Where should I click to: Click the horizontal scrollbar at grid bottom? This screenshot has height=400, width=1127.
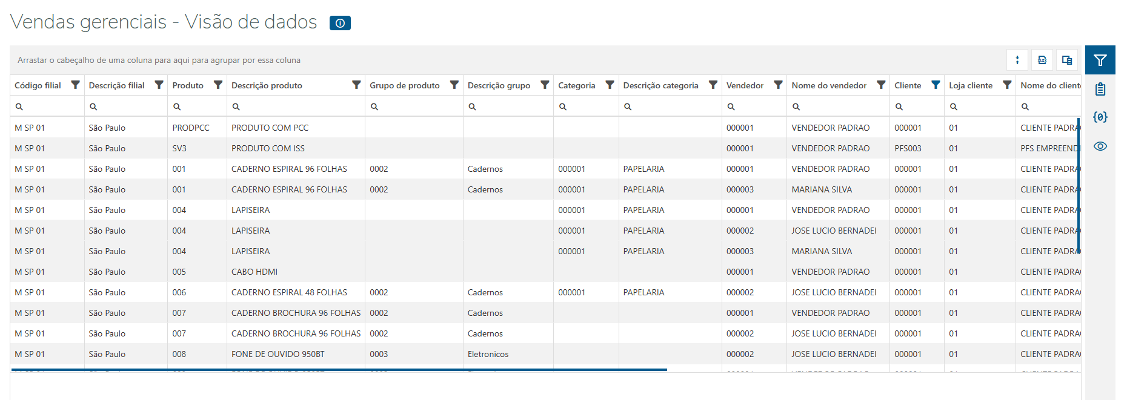[339, 369]
